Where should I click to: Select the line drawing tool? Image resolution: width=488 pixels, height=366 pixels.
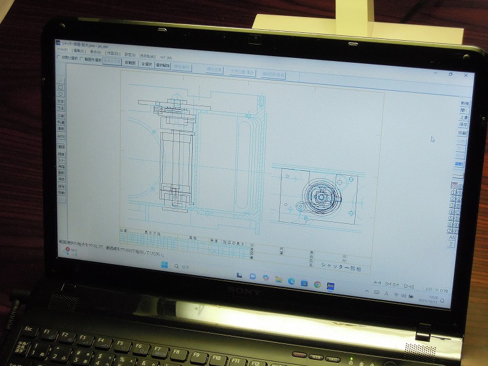click(x=60, y=80)
